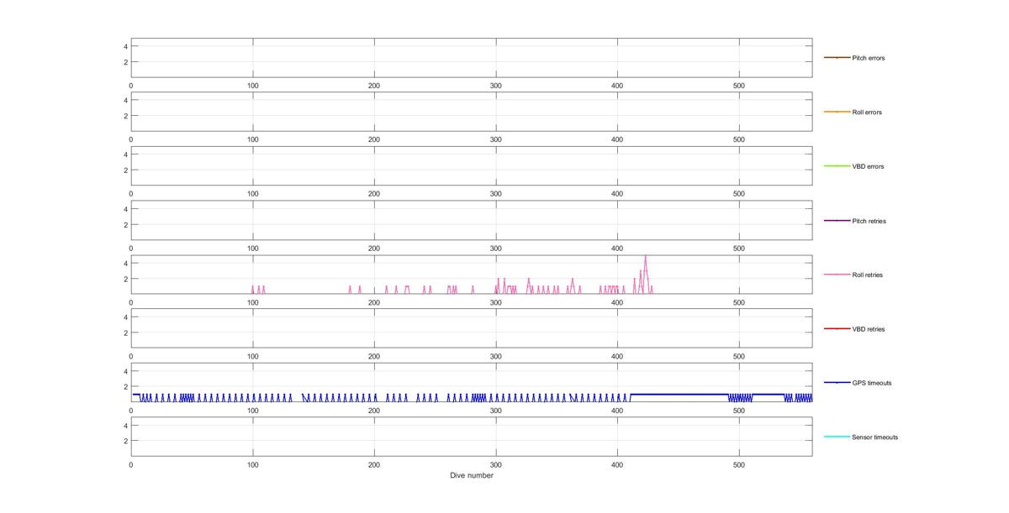Click the 500 tick label under the Sensor timeouts plot
Image resolution: width=1009 pixels, height=513 pixels.
pos(739,464)
